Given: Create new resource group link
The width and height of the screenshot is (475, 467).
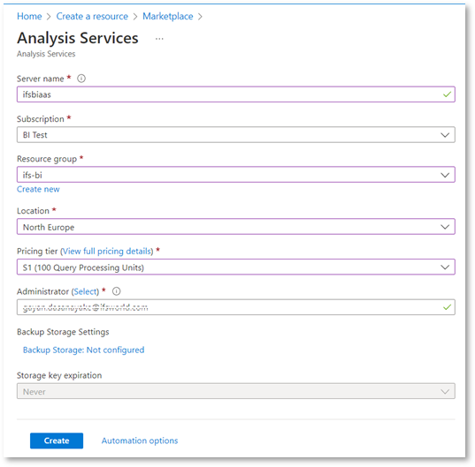Looking at the screenshot, I should (38, 189).
